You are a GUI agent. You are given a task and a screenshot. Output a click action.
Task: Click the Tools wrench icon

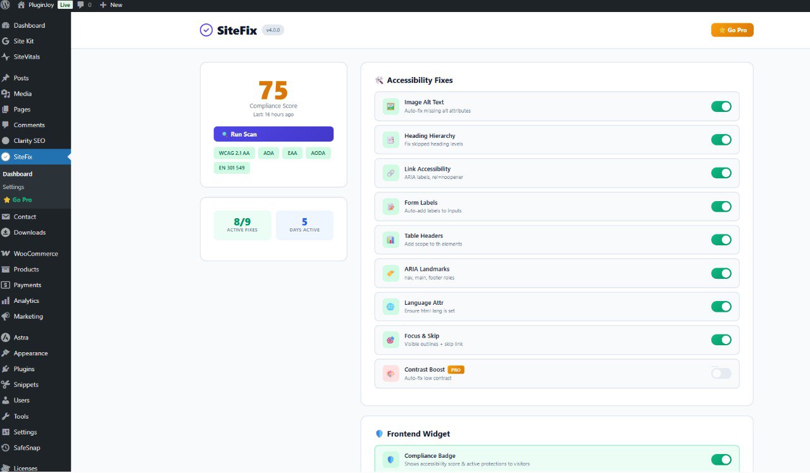[x=6, y=416]
